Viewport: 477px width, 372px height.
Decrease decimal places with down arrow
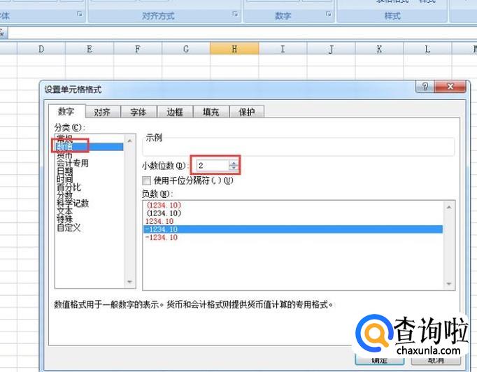coord(233,169)
